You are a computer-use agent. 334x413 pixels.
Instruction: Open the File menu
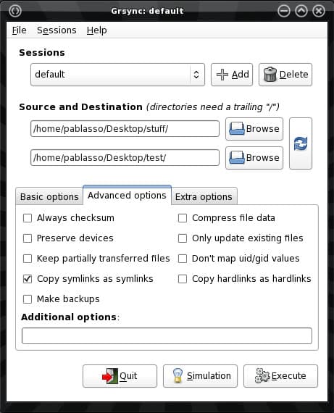coord(20,30)
